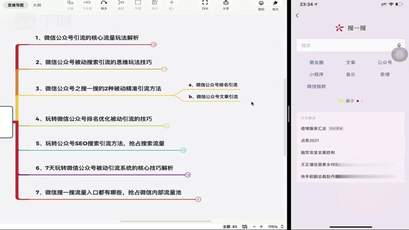Open 微信指数 search category
Screen dimensions: 409x230
click(x=316, y=87)
